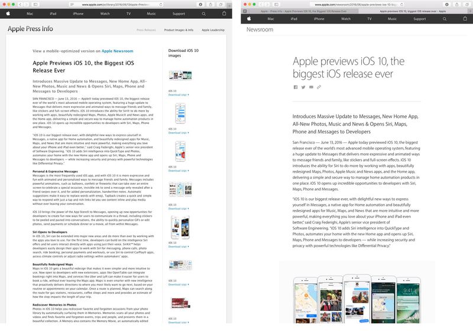Open Mac menu in left window

coord(30,14)
